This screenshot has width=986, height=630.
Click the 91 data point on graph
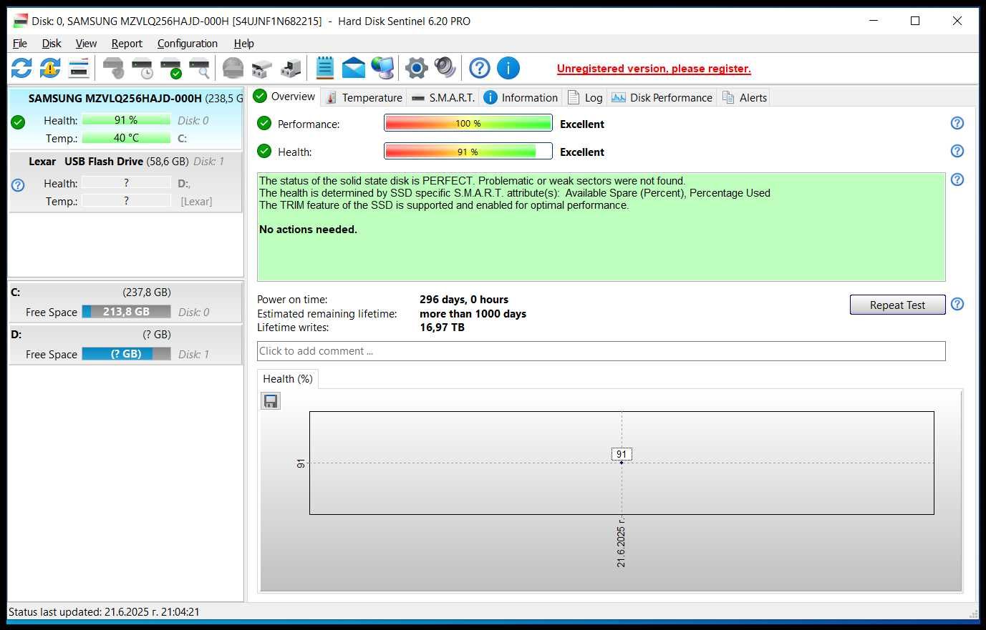622,463
